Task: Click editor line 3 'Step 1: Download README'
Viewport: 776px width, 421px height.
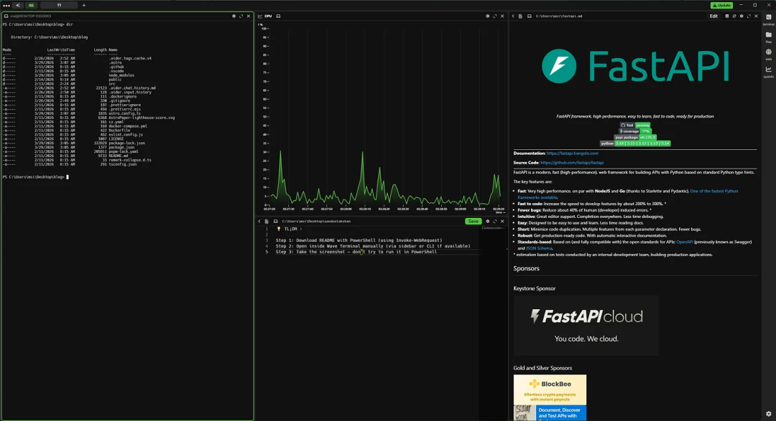Action: 359,240
